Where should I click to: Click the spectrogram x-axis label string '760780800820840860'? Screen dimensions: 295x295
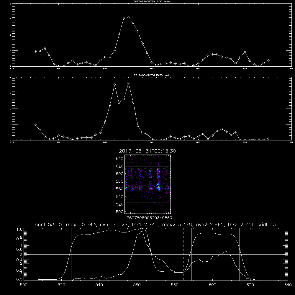click(x=149, y=218)
